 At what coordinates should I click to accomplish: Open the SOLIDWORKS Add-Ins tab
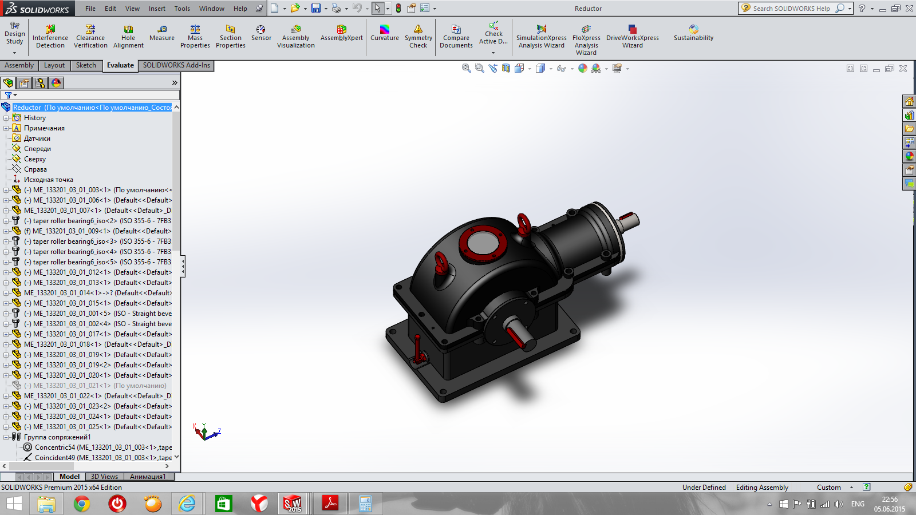pyautogui.click(x=176, y=65)
